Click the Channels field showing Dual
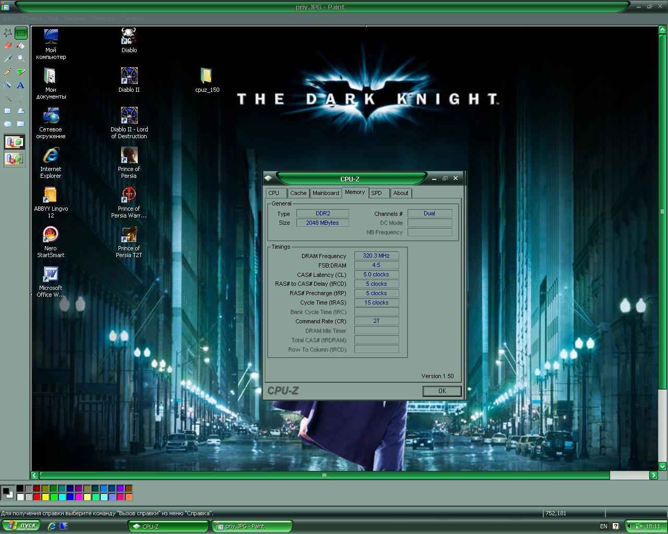 (x=430, y=213)
